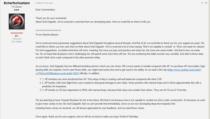
Task: Click the 'Posted 2 hours ago' timestamp
Action: point(44,3)
